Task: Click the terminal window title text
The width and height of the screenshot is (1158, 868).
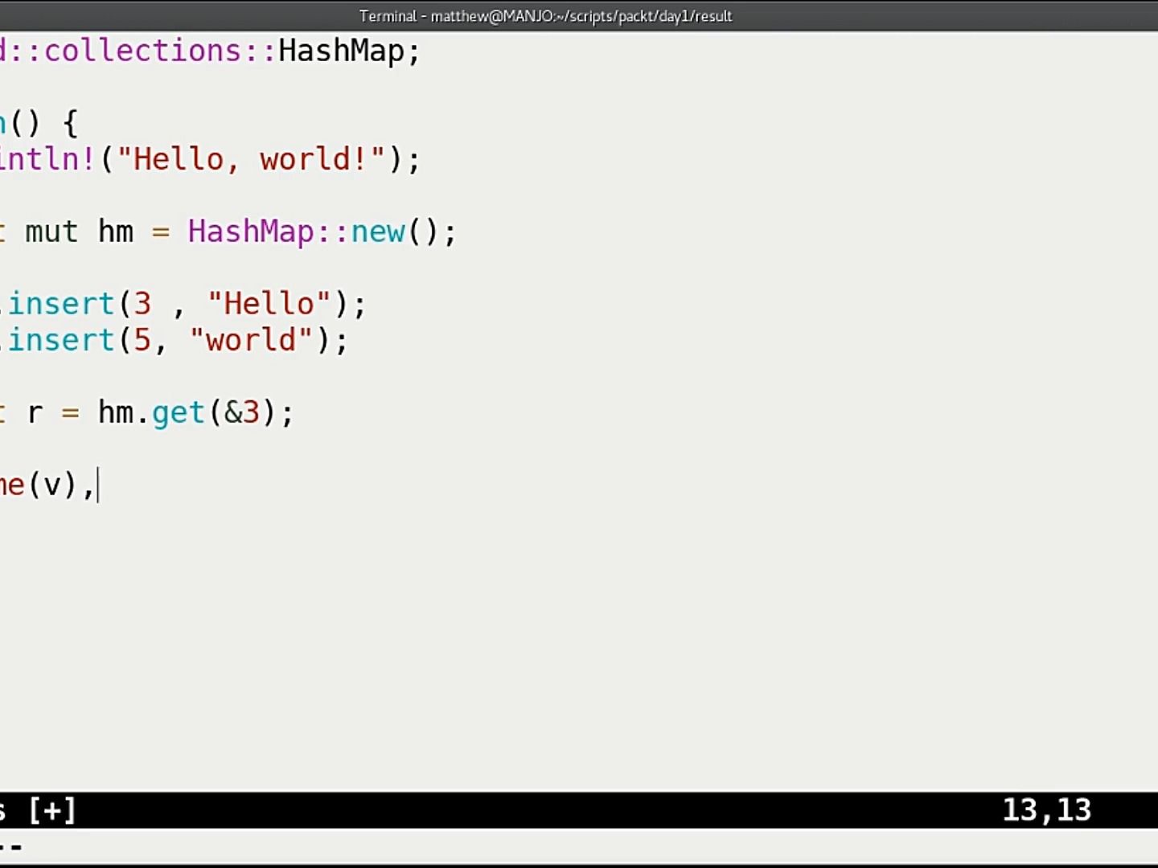Action: tap(545, 16)
